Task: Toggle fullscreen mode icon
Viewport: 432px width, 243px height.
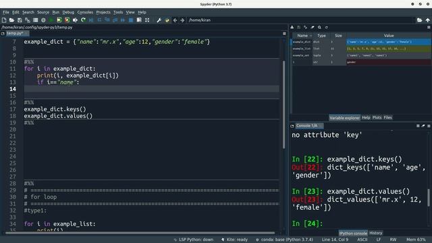Action: pos(147,20)
